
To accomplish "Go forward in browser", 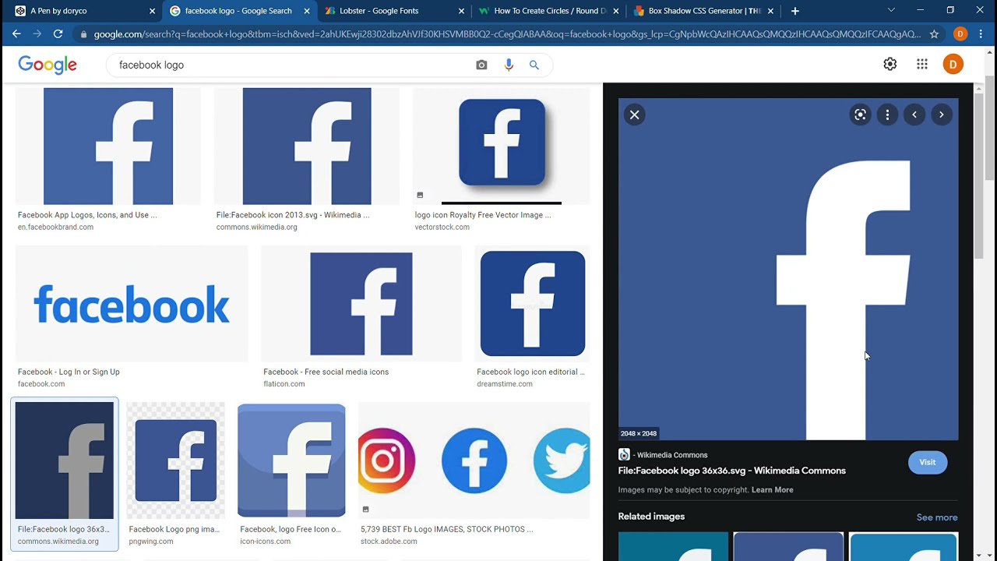I will (37, 34).
